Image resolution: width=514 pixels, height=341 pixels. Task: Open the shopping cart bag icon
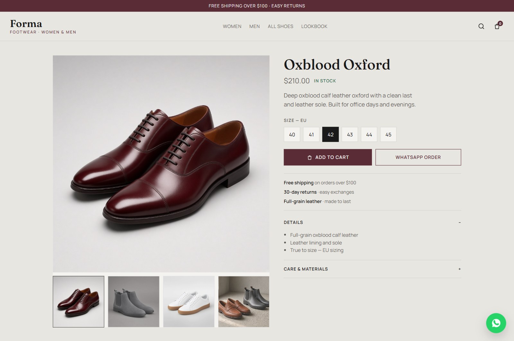click(x=497, y=26)
